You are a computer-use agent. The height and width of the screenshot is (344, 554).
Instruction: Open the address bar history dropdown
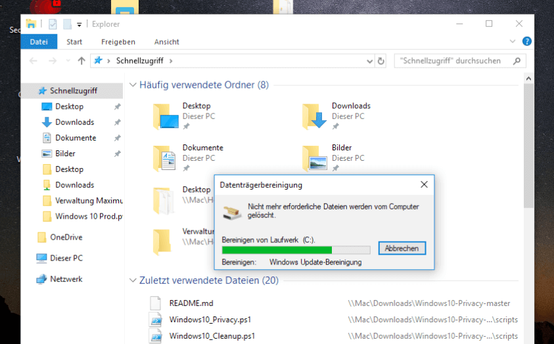coord(369,61)
